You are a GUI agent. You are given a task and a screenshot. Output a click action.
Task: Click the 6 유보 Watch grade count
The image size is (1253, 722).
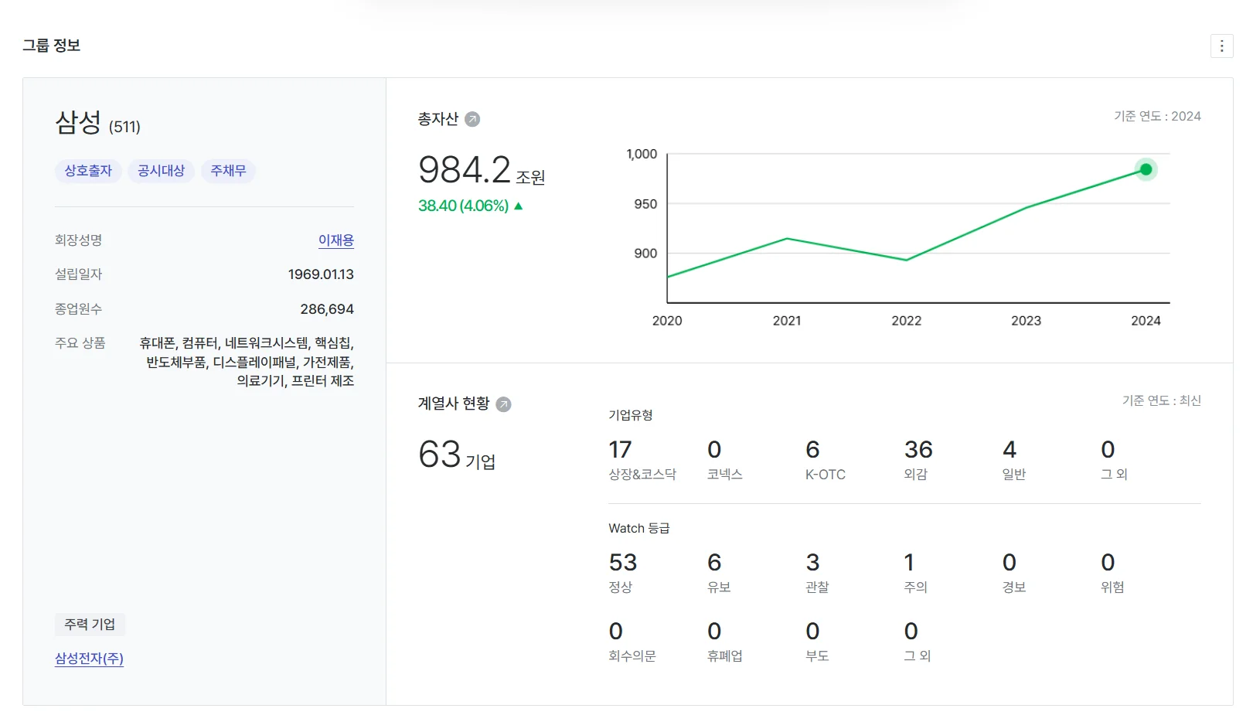coord(714,563)
